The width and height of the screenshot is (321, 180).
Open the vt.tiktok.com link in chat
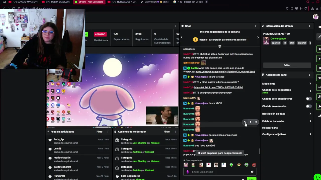coord(218,87)
